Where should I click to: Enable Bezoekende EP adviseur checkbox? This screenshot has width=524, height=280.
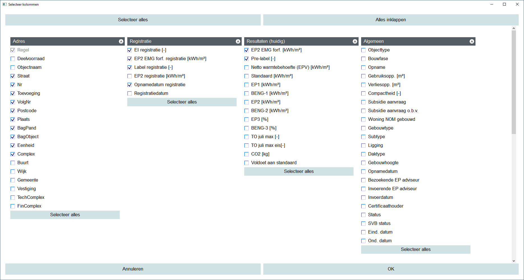[x=363, y=180]
